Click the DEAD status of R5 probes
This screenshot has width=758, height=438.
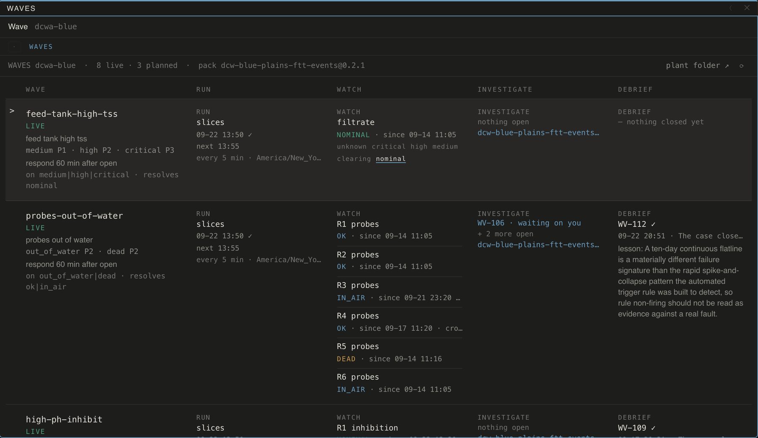tap(346, 359)
